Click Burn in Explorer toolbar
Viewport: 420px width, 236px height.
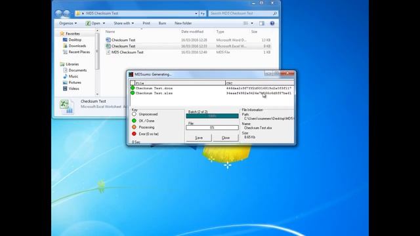tap(162, 24)
